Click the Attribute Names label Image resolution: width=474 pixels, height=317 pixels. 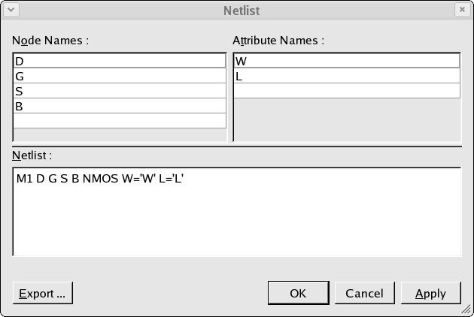(278, 41)
